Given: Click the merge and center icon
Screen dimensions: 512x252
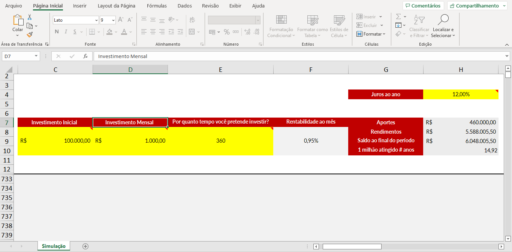Looking at the screenshot, I should (x=192, y=32).
